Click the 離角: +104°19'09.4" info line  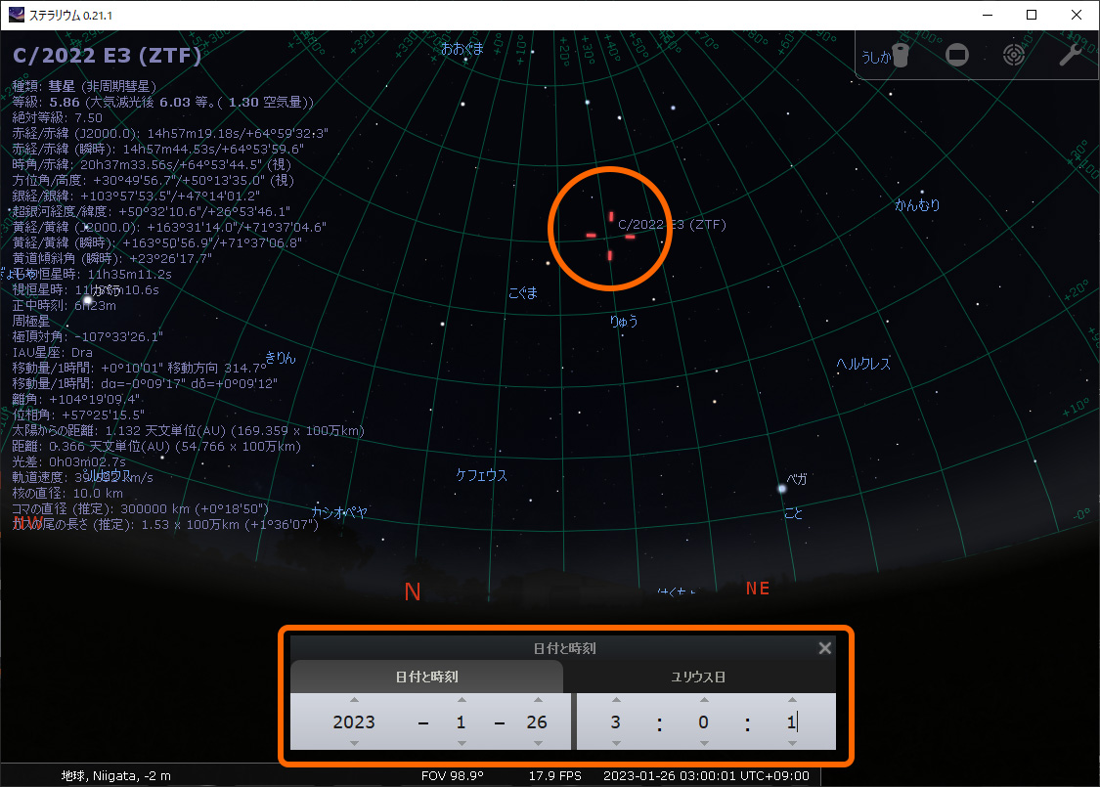pos(75,399)
